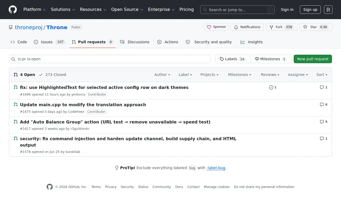Click the Sign up button
Screen dimensions: 341x201
310,10
